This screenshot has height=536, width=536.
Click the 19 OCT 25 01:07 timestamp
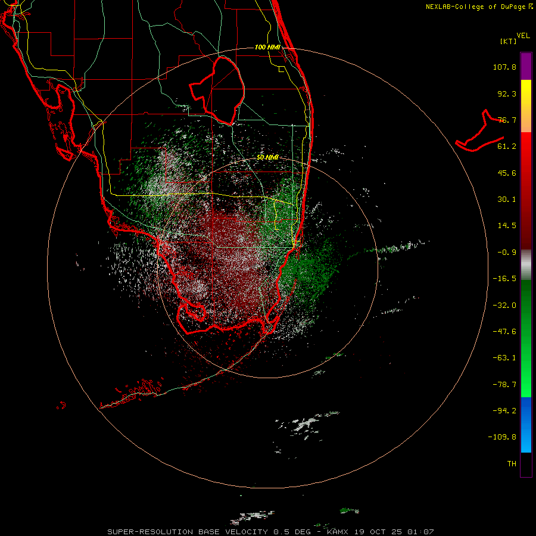pyautogui.click(x=394, y=532)
